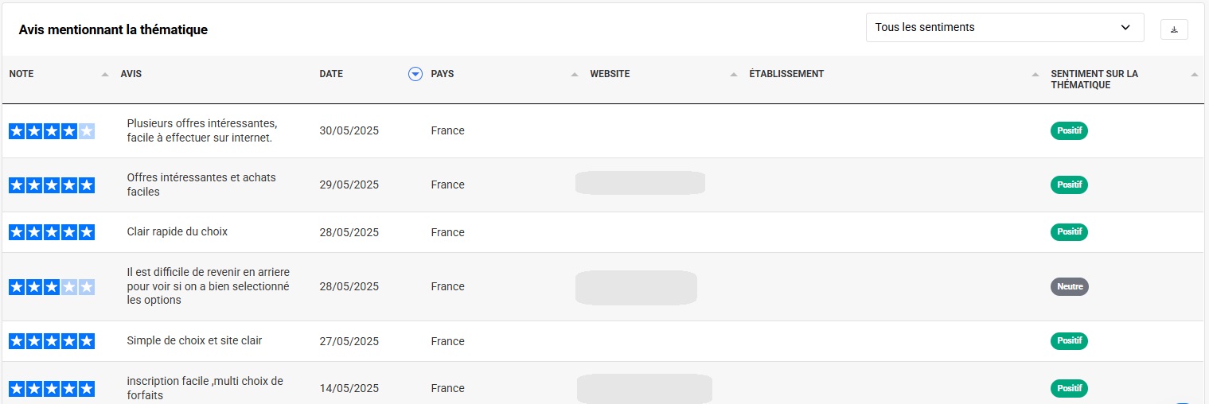This screenshot has width=1209, height=404.
Task: Click the AVIS column header
Action: [131, 74]
